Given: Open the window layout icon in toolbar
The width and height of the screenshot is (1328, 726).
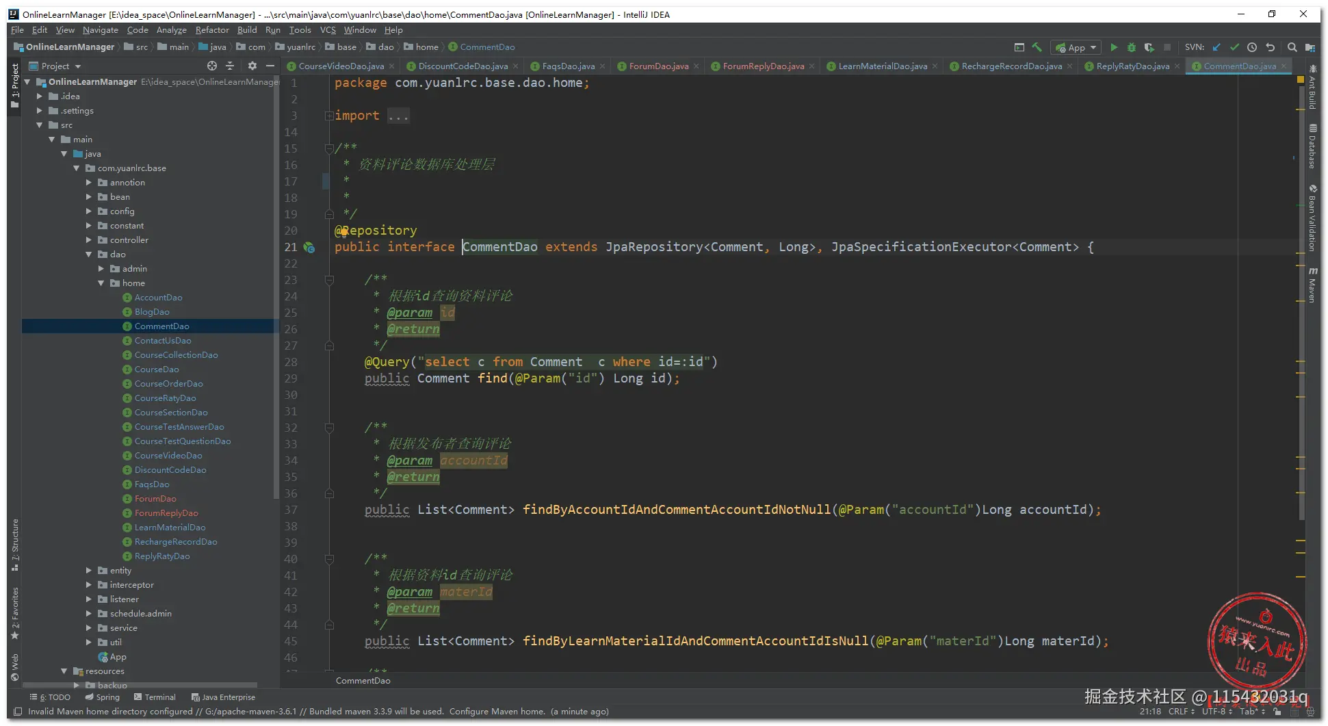Looking at the screenshot, I should pos(1019,47).
